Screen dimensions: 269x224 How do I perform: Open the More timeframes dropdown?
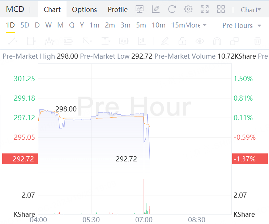tap(196, 25)
